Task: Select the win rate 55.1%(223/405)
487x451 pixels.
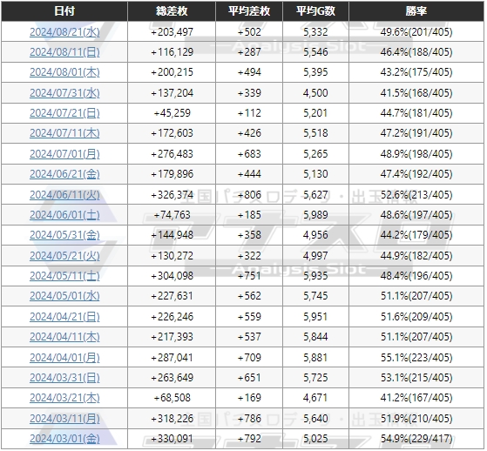Action: pos(416,358)
